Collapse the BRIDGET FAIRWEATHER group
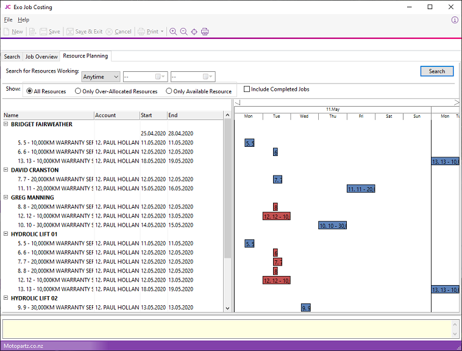 (x=6, y=124)
